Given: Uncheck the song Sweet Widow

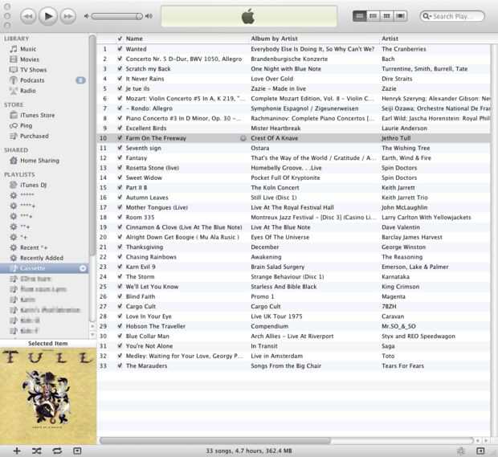Looking at the screenshot, I should tap(120, 177).
